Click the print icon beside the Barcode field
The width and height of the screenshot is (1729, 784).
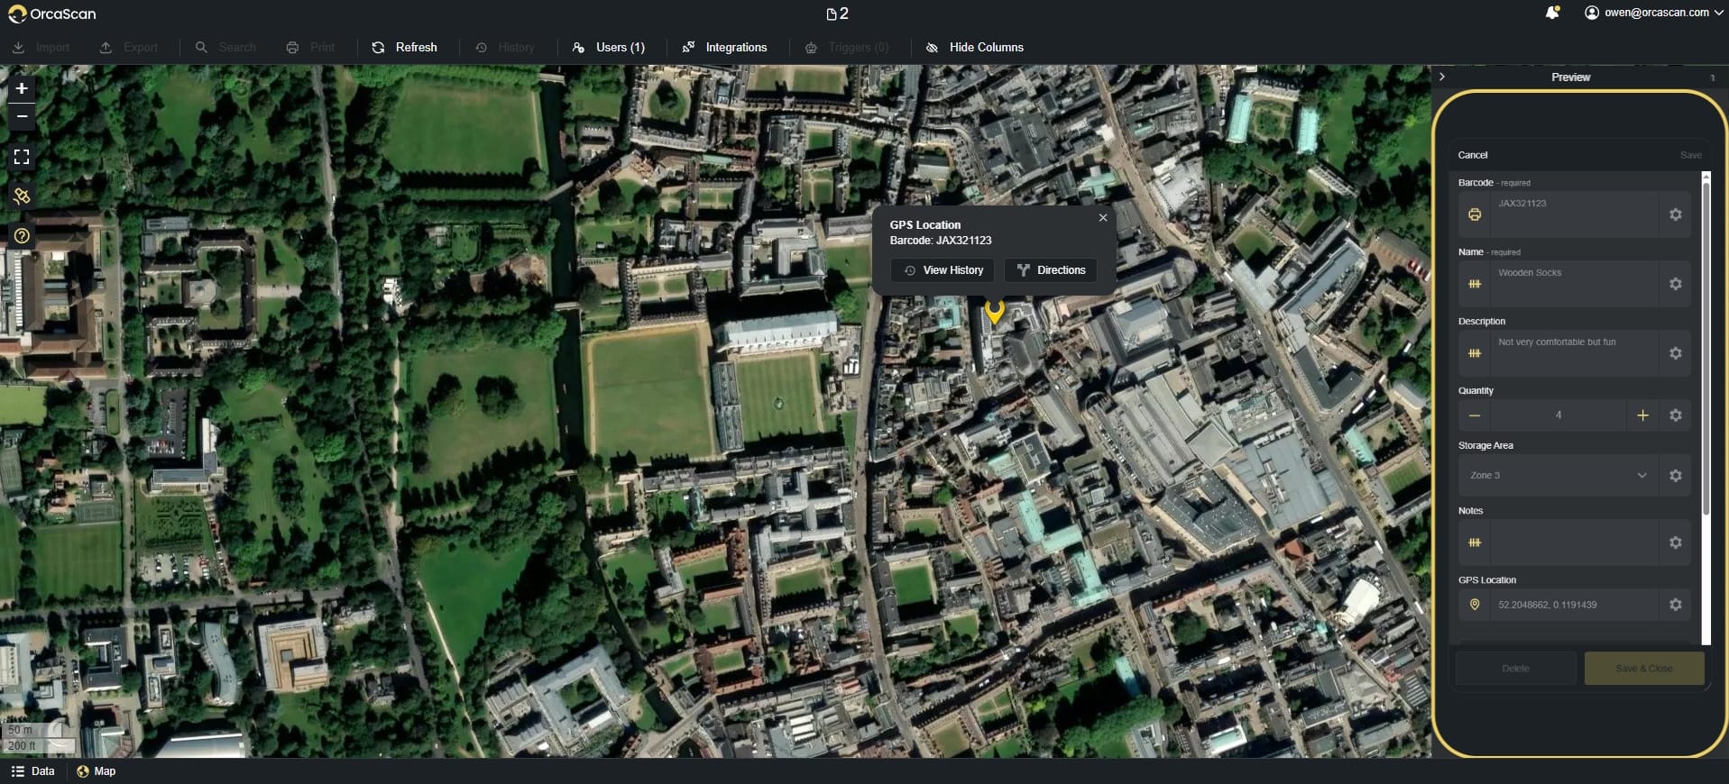1475,214
